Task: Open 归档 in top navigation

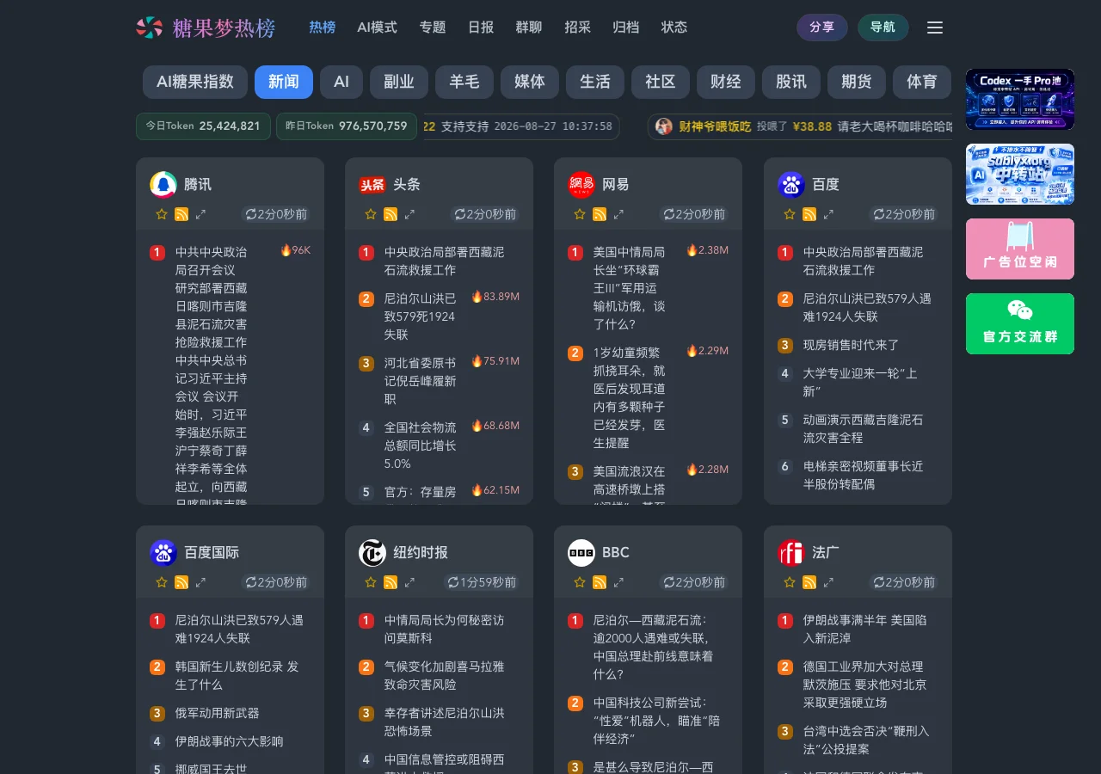Action: coord(625,28)
